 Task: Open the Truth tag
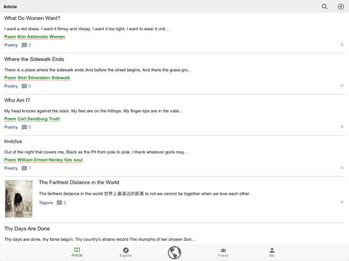coord(54,119)
